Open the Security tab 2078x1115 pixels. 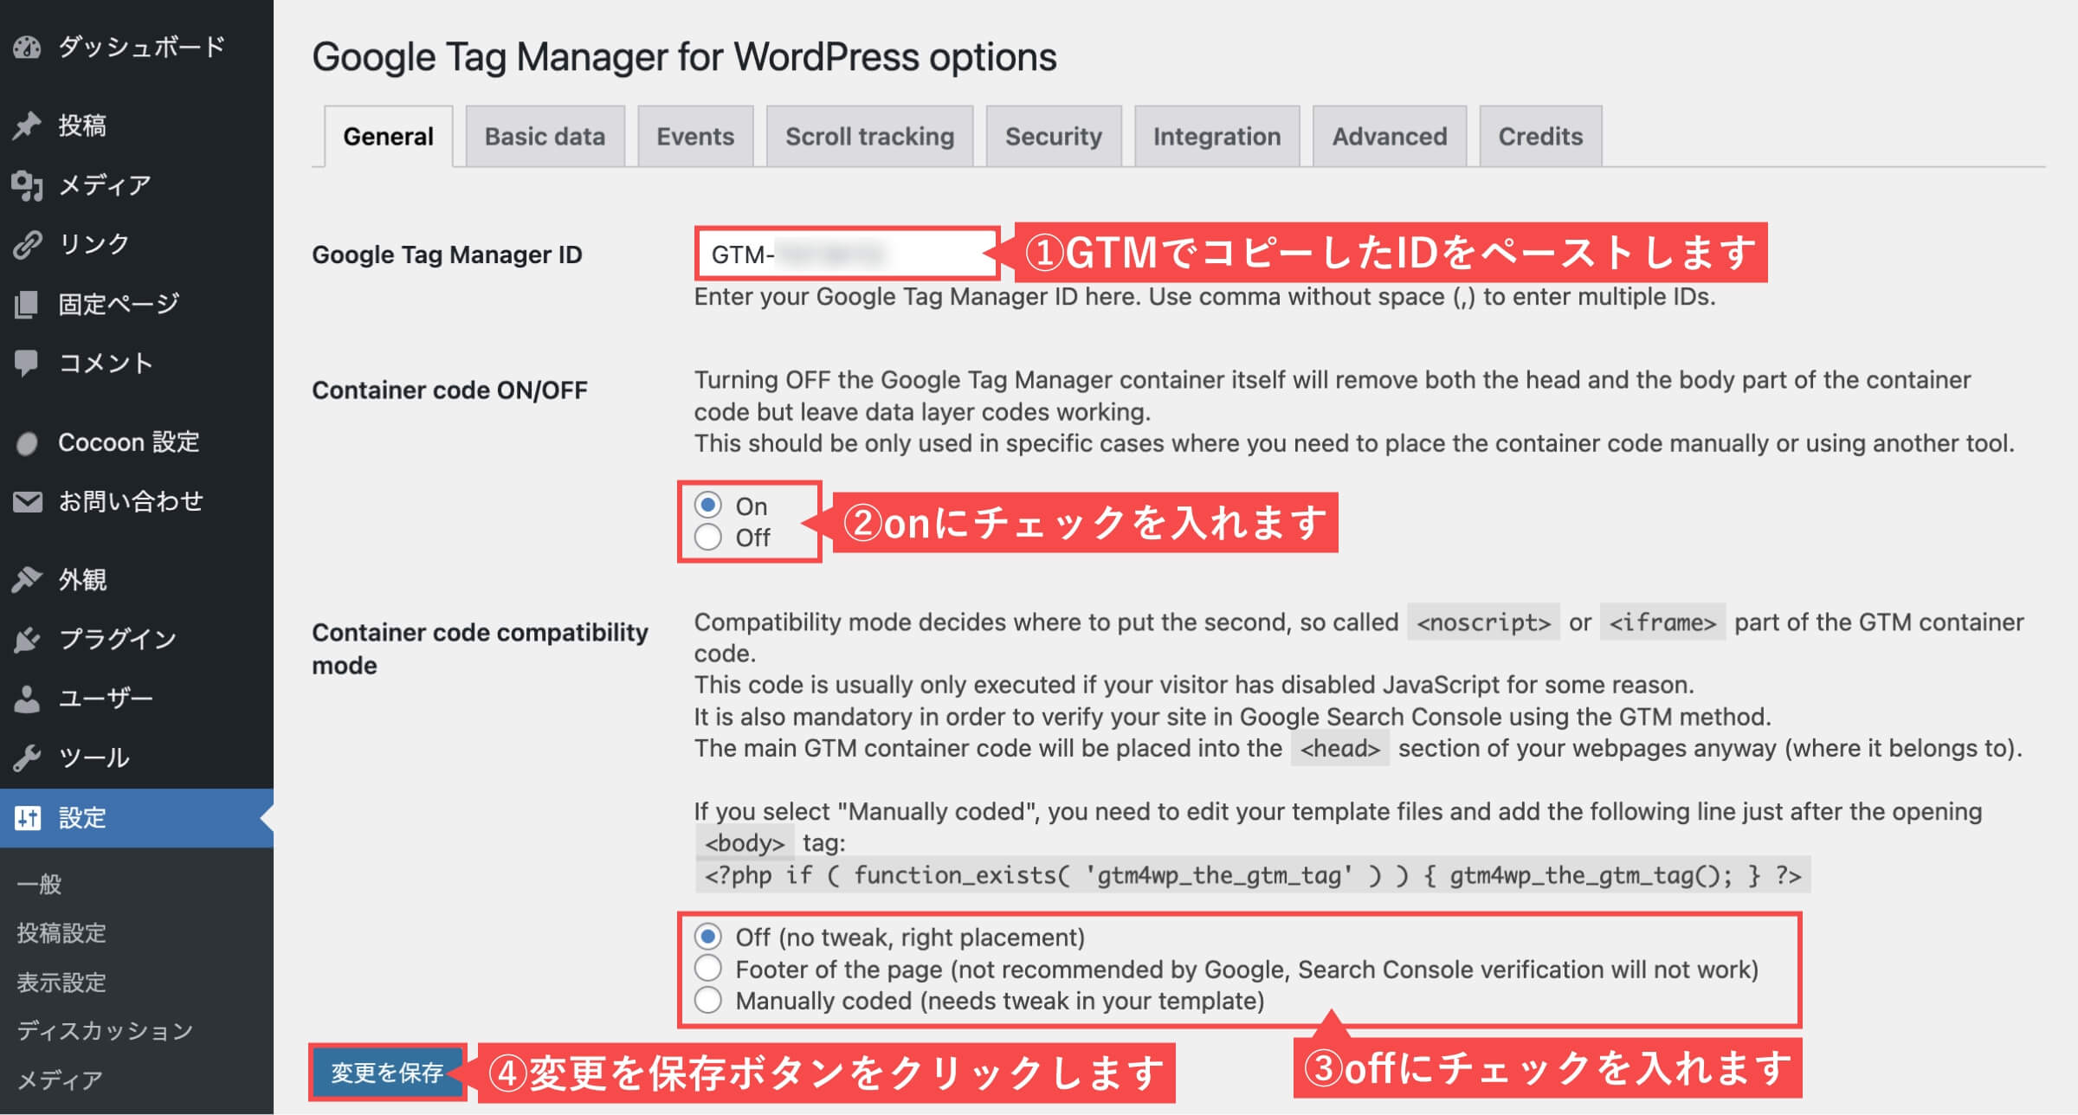click(x=1054, y=137)
